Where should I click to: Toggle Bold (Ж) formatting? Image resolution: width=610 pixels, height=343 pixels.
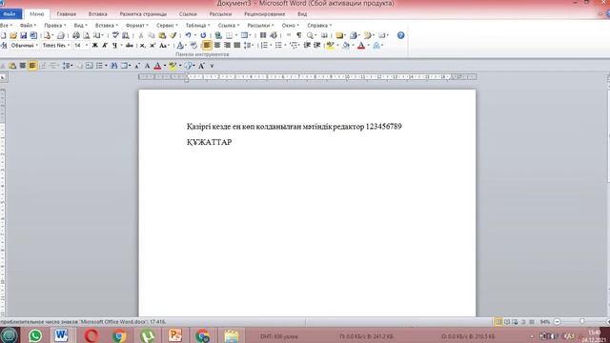tap(94, 46)
